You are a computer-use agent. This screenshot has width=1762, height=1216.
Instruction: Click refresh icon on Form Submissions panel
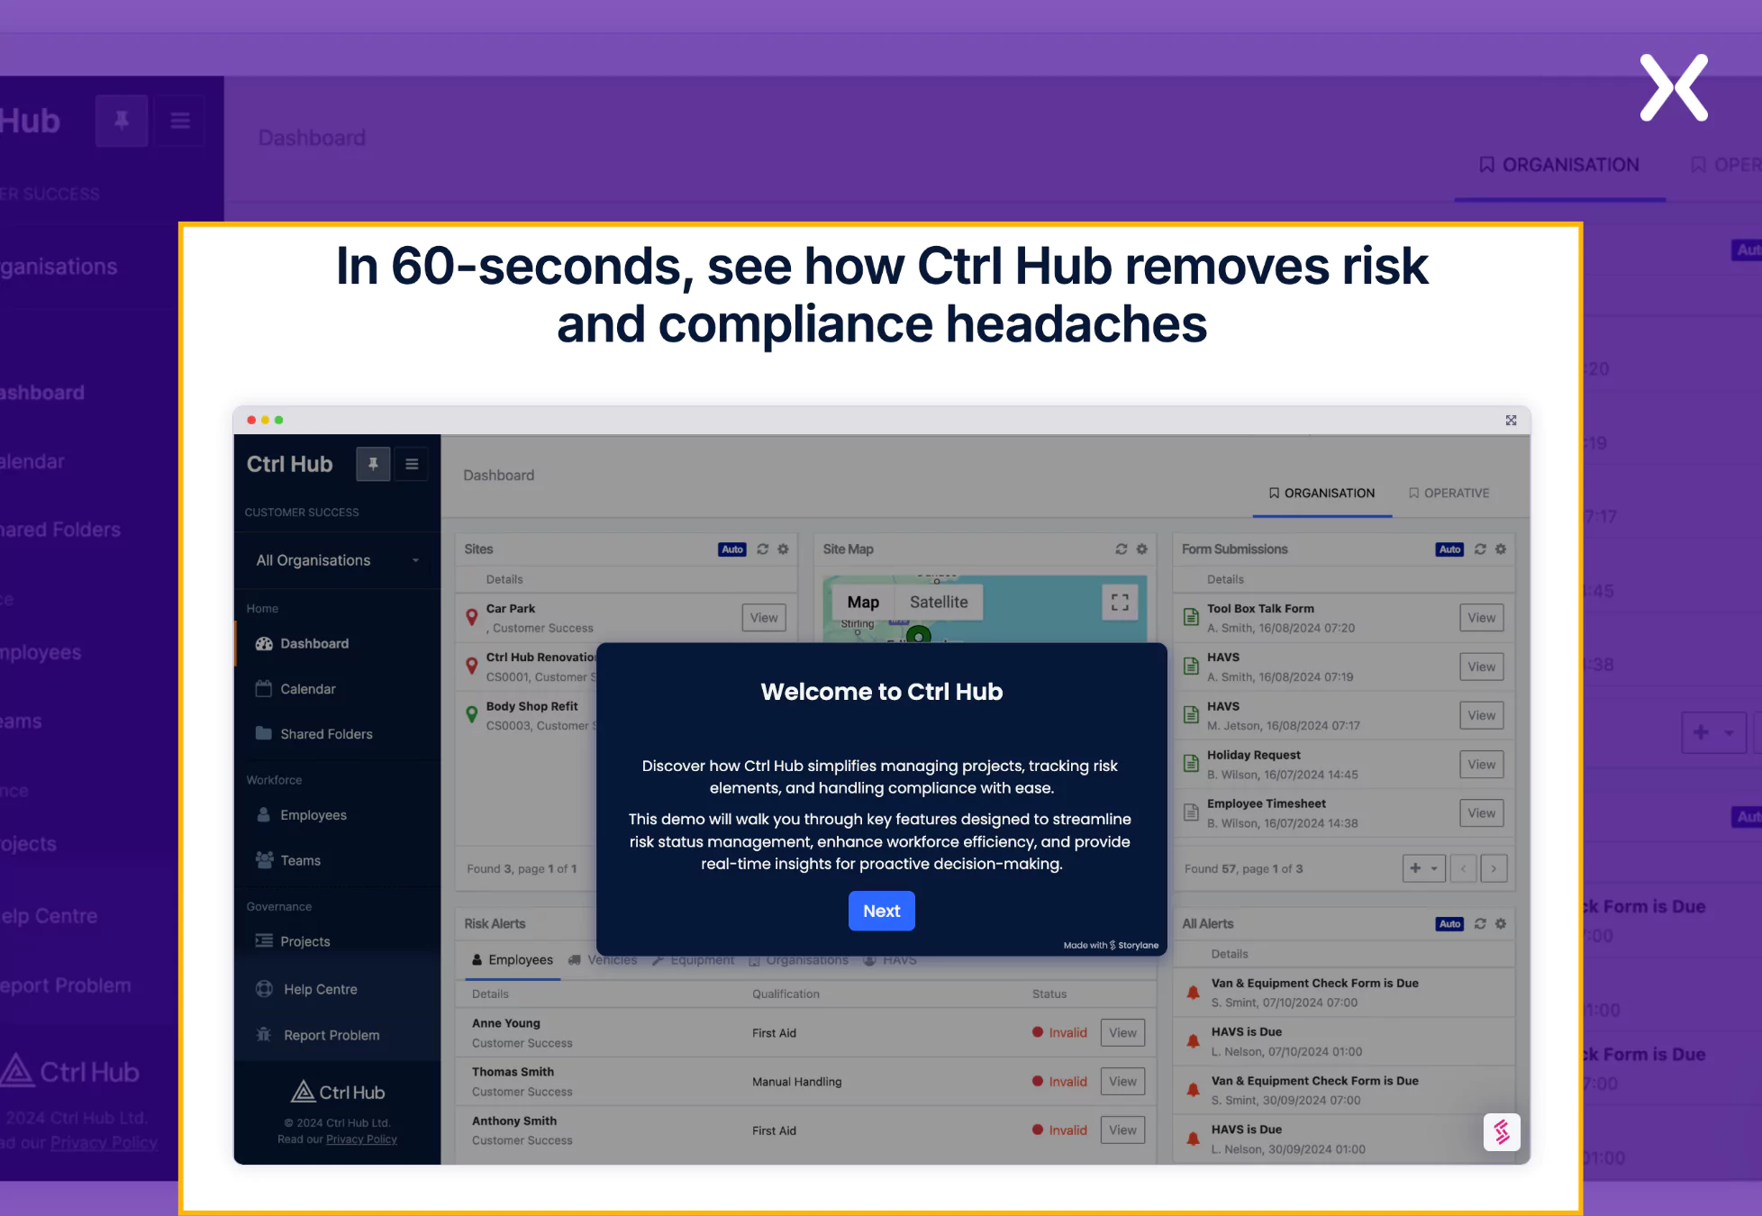click(1479, 550)
